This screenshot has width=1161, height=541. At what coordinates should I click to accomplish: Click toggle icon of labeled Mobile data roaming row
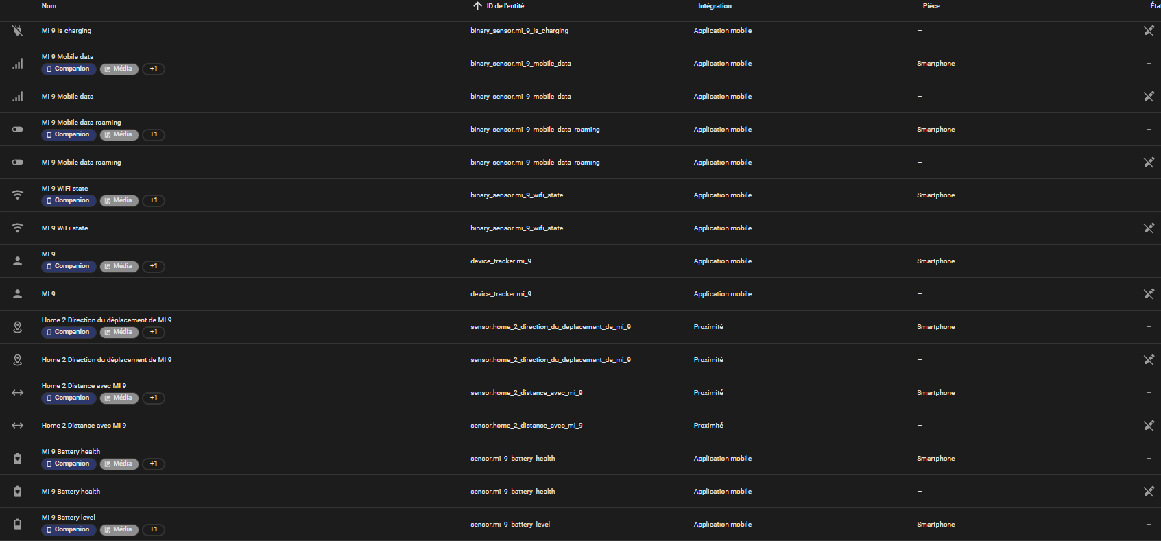[x=18, y=130]
